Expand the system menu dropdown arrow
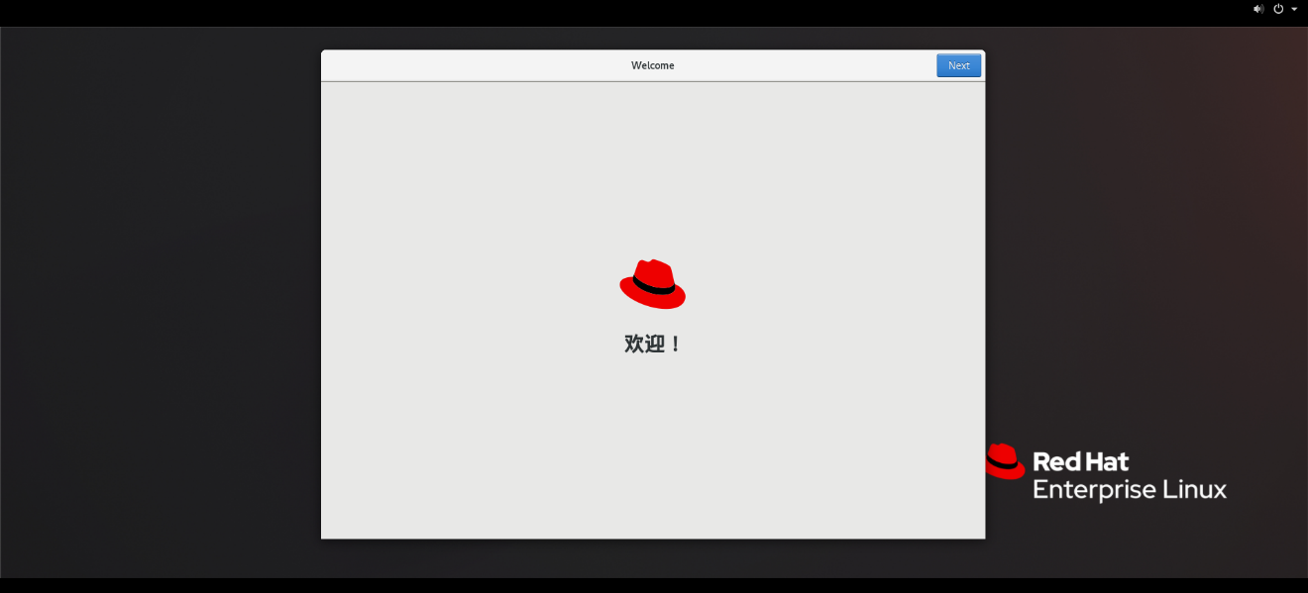 1294,9
